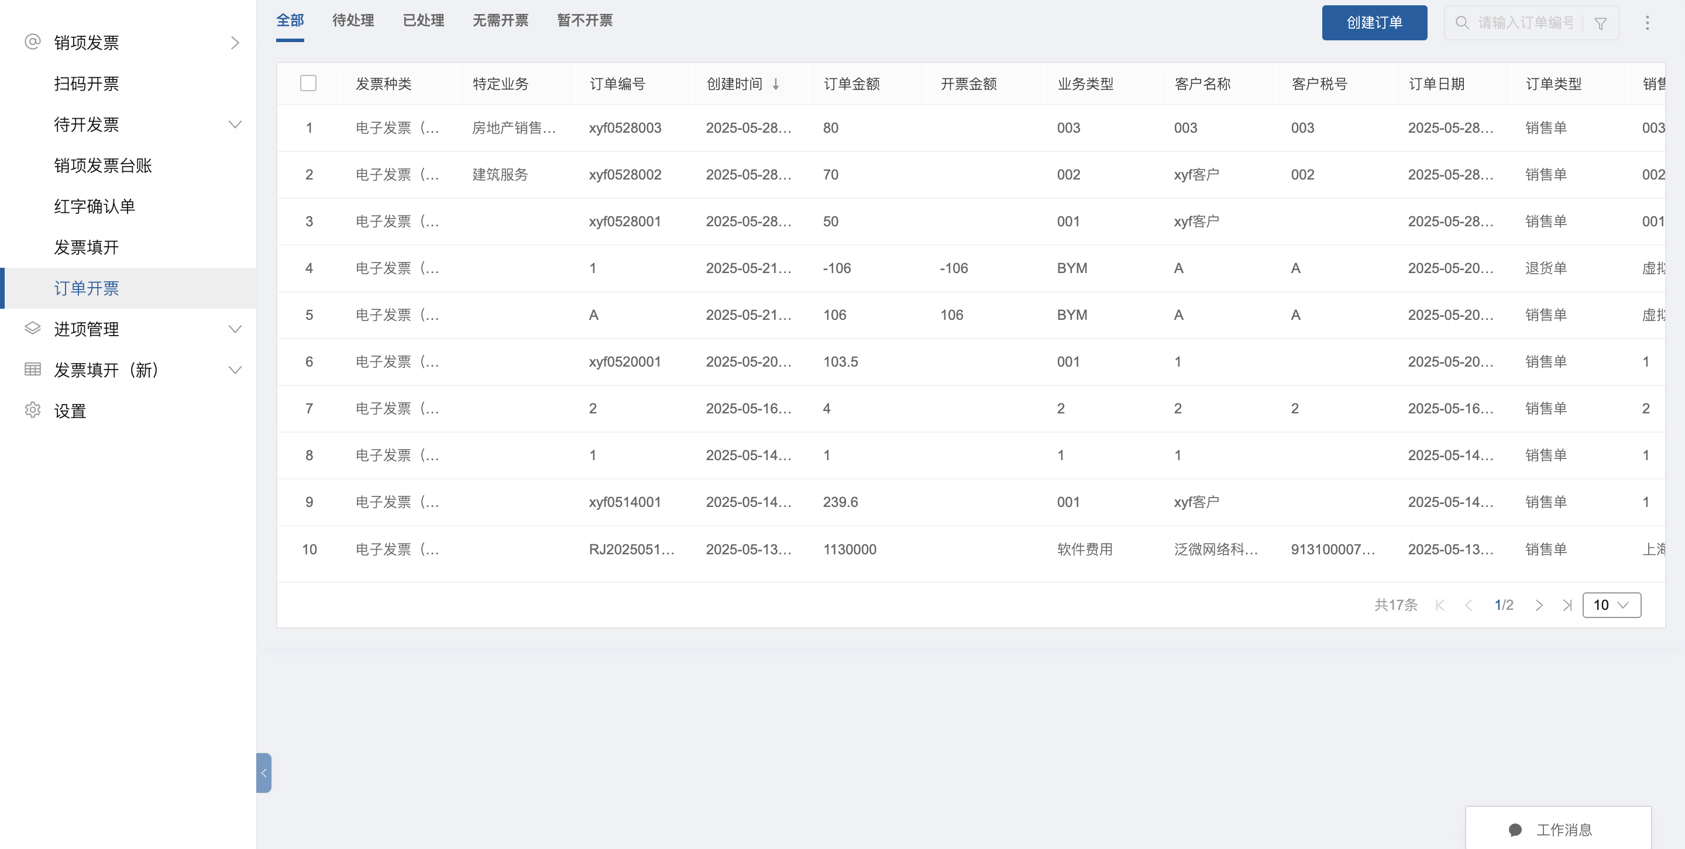Click the 1130000 order amount
Image resolution: width=1685 pixels, height=849 pixels.
click(x=850, y=549)
